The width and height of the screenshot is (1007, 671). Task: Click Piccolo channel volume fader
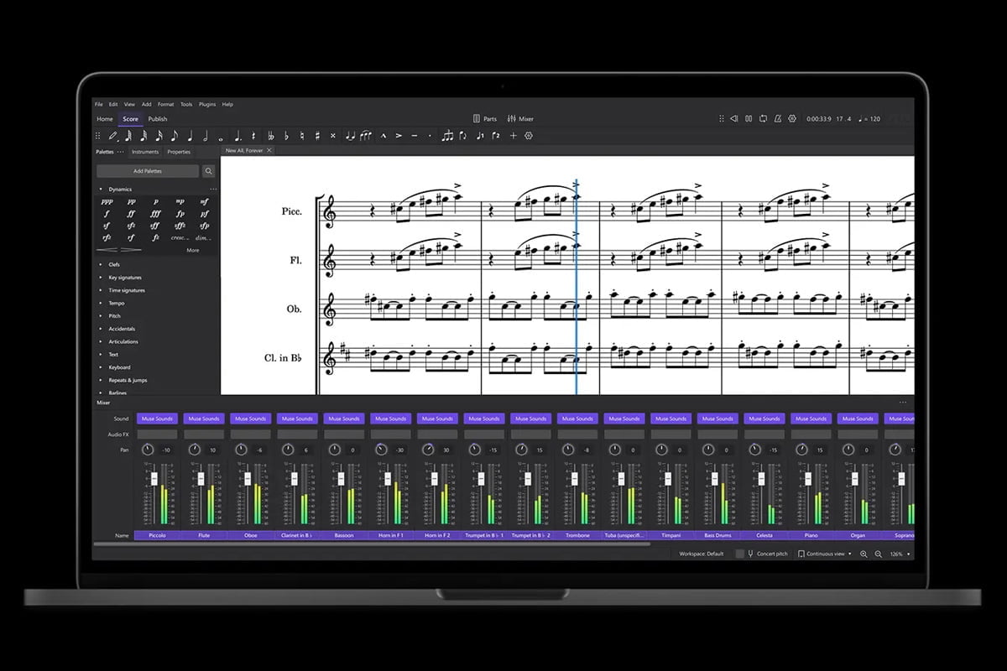[x=154, y=479]
